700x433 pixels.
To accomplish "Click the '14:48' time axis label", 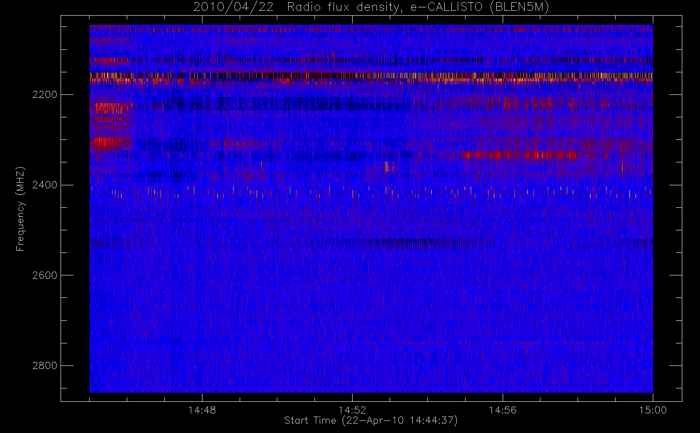I will pos(202,410).
